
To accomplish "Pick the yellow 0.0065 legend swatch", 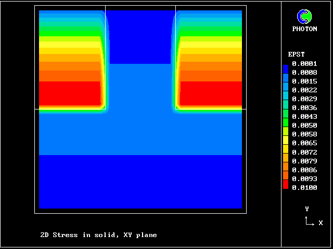I will 285,143.
